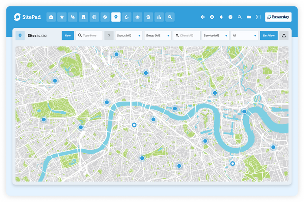Viewport: 304px width, 202px height.
Task: Open the notifications bell
Action: (x=221, y=17)
